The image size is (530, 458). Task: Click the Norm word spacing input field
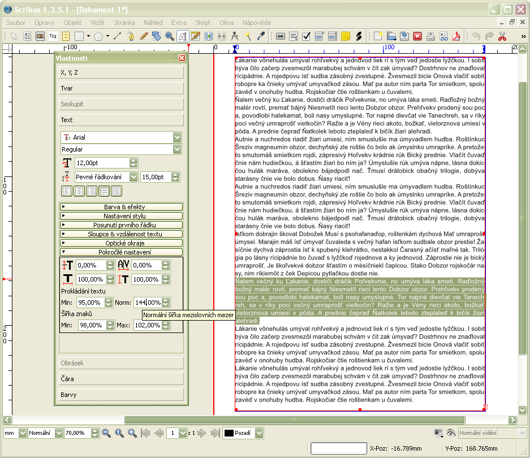(147, 303)
